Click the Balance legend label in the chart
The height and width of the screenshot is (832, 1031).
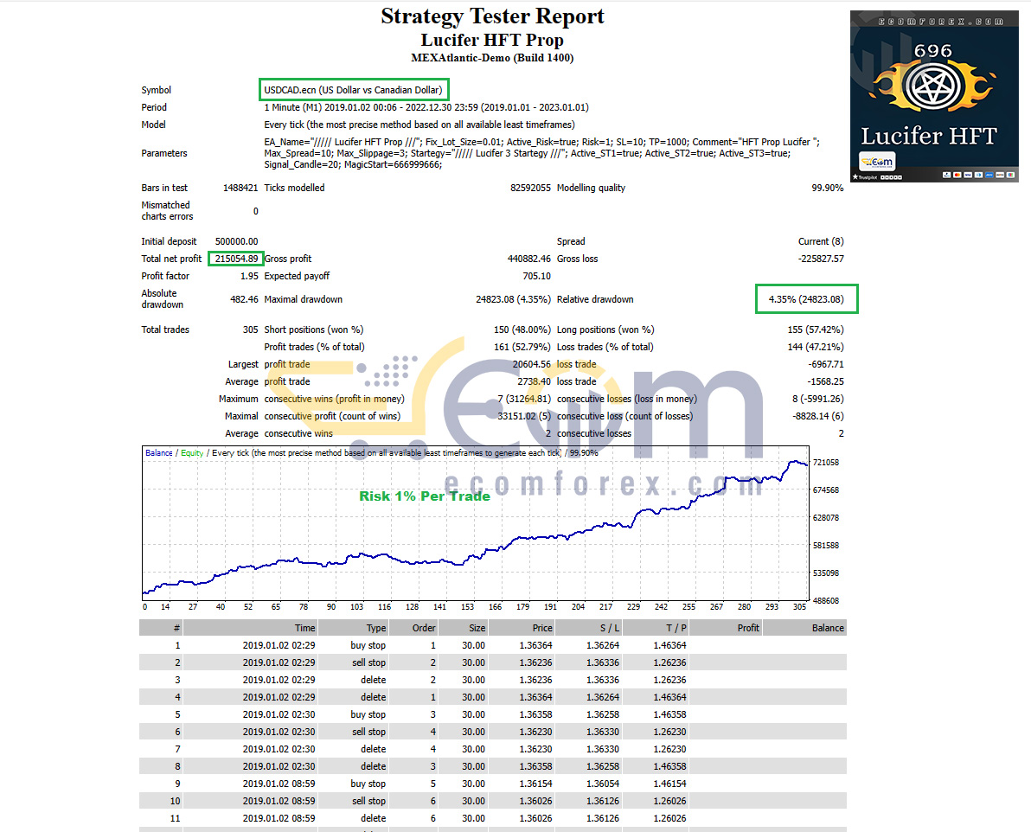(158, 453)
